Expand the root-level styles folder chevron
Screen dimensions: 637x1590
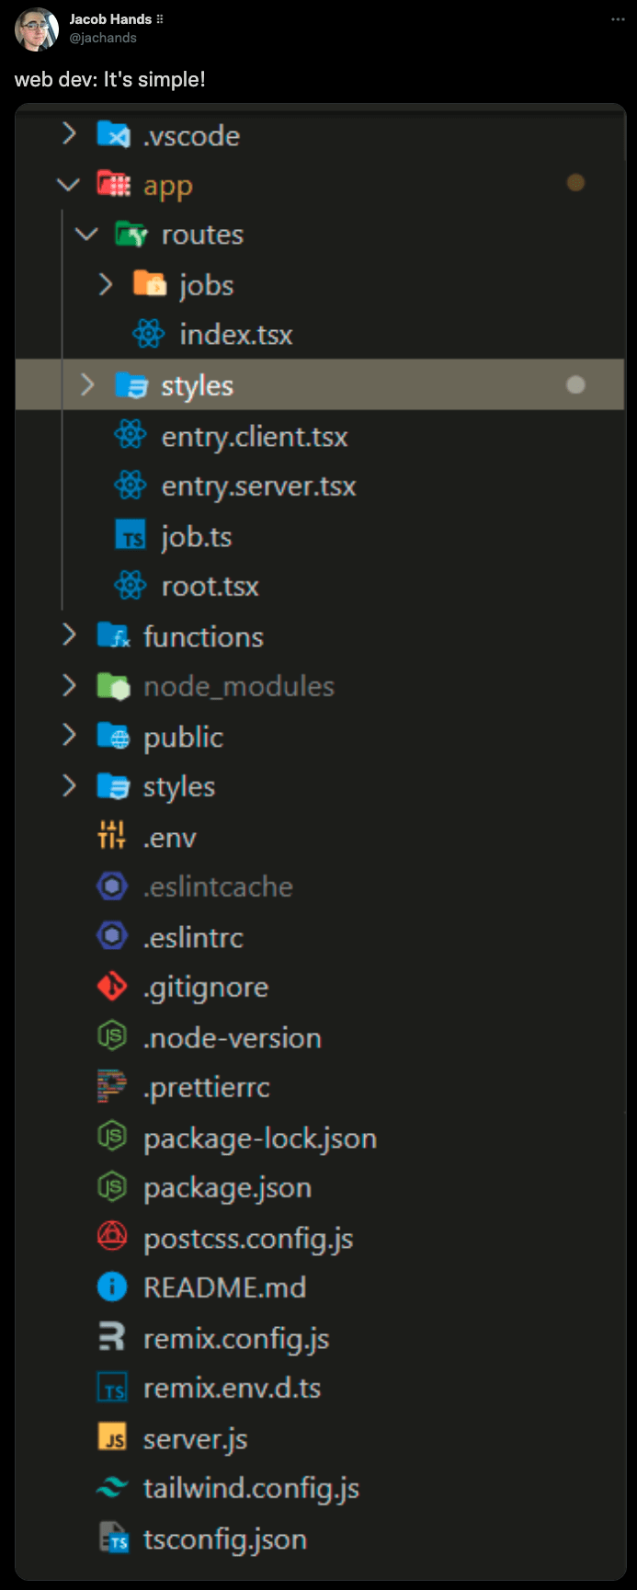pos(69,785)
